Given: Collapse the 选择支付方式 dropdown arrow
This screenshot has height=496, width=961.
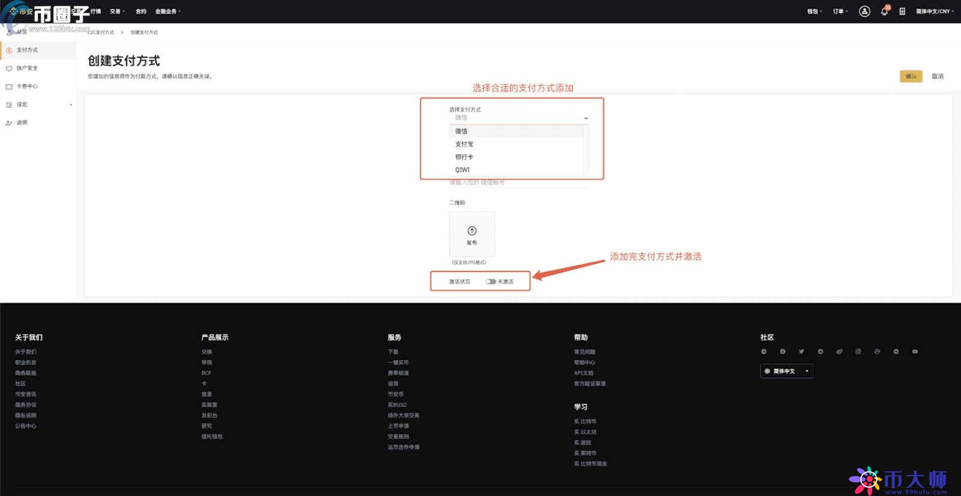Looking at the screenshot, I should tap(586, 118).
